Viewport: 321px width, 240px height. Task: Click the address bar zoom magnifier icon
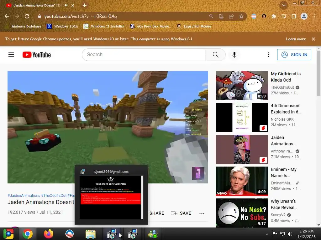[211, 16]
